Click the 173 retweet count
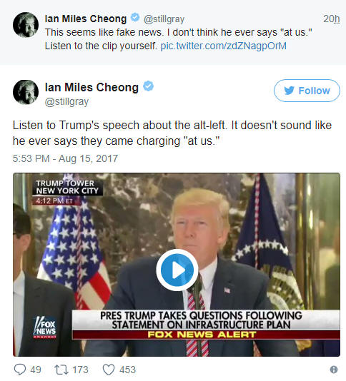 point(80,370)
